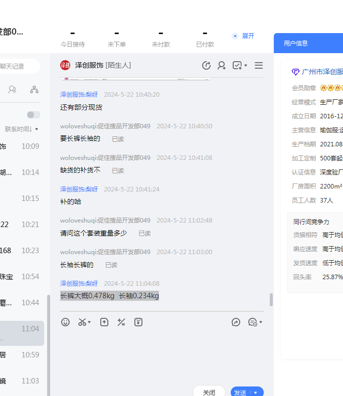Click the 关闭 button
The image size is (343, 396).
click(209, 392)
